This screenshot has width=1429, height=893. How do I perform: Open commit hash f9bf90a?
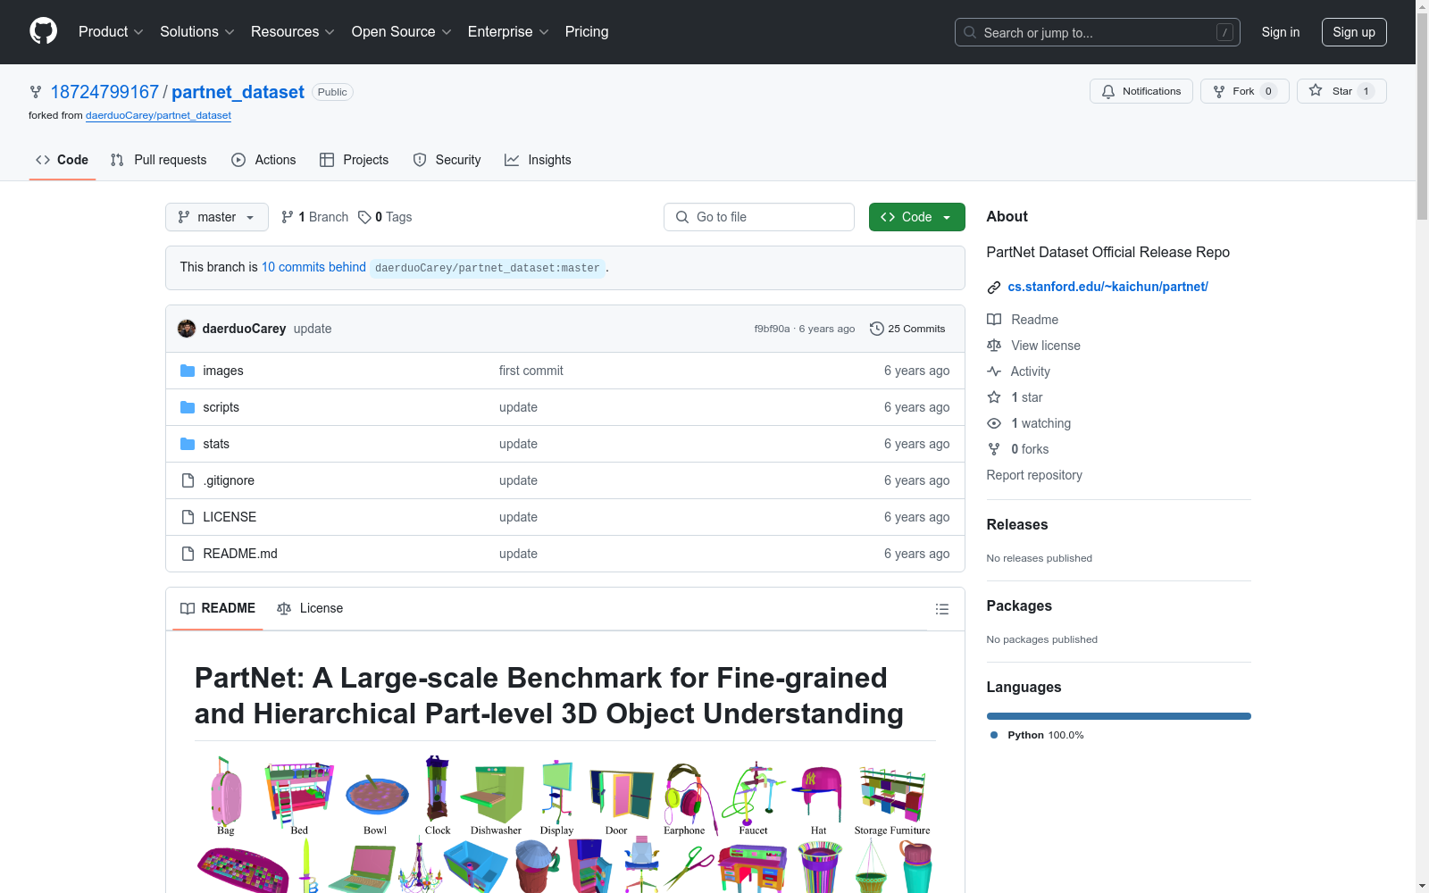click(772, 329)
